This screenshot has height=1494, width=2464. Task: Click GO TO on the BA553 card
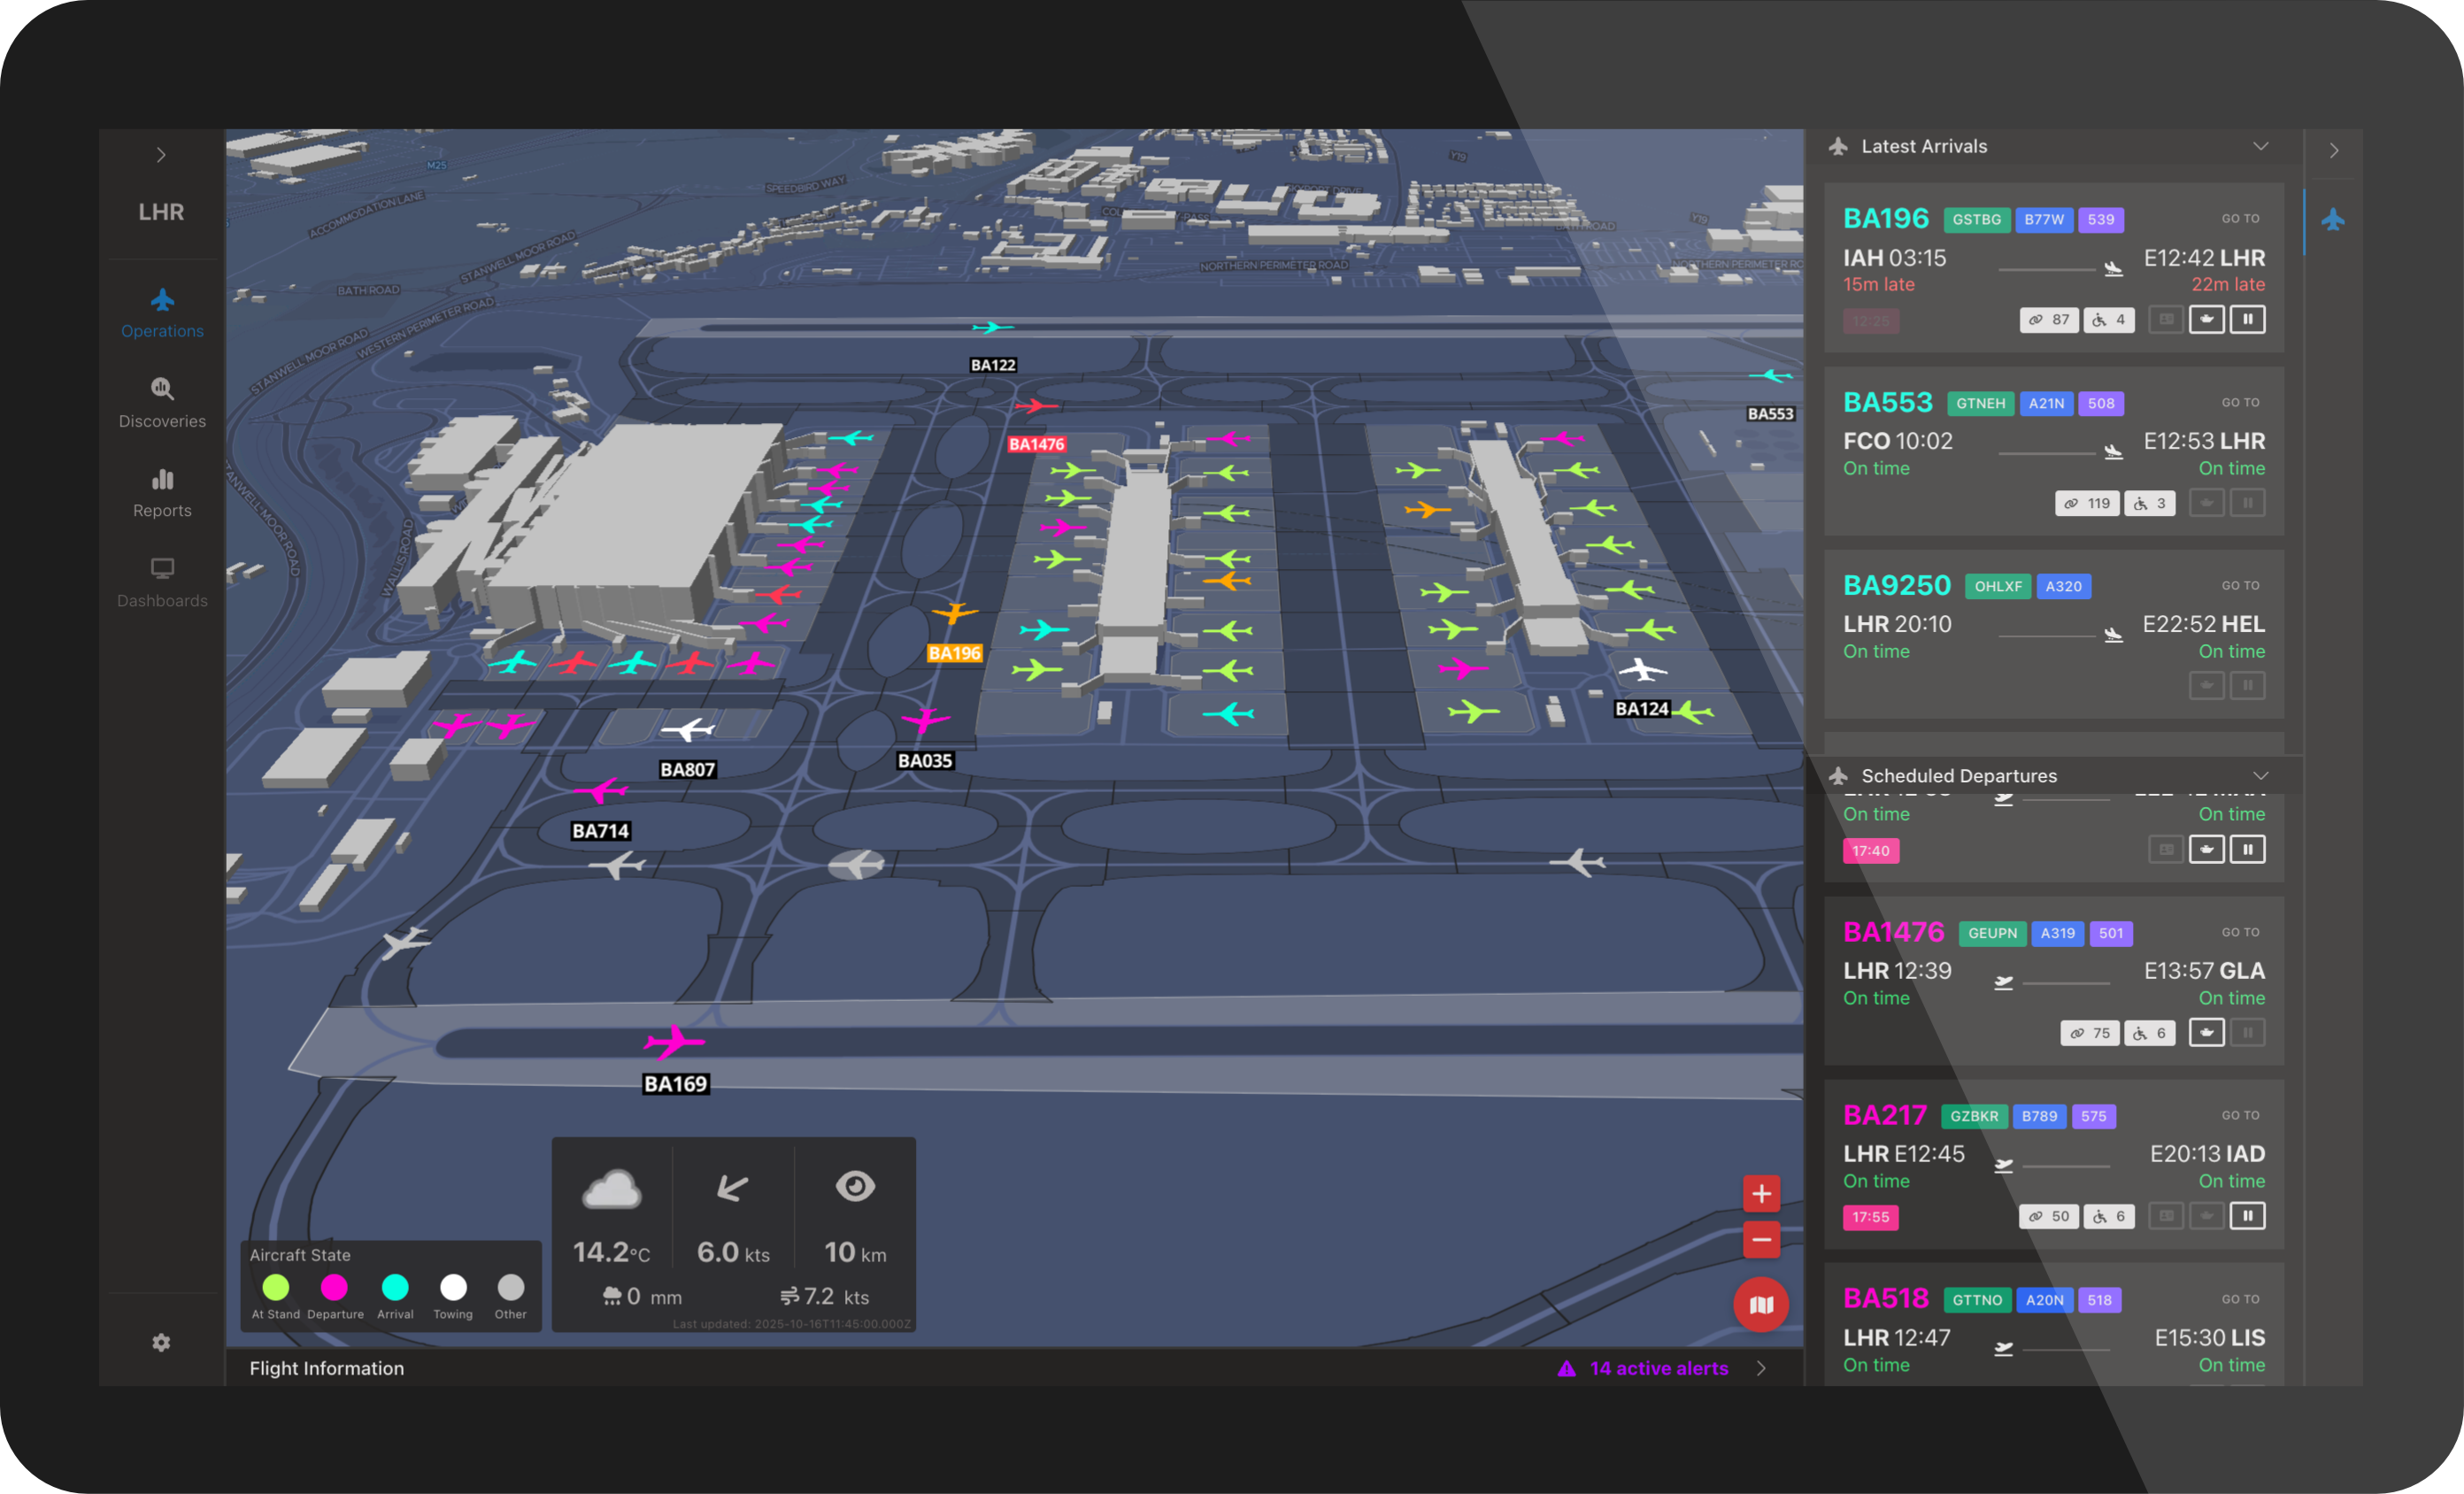click(x=2240, y=402)
